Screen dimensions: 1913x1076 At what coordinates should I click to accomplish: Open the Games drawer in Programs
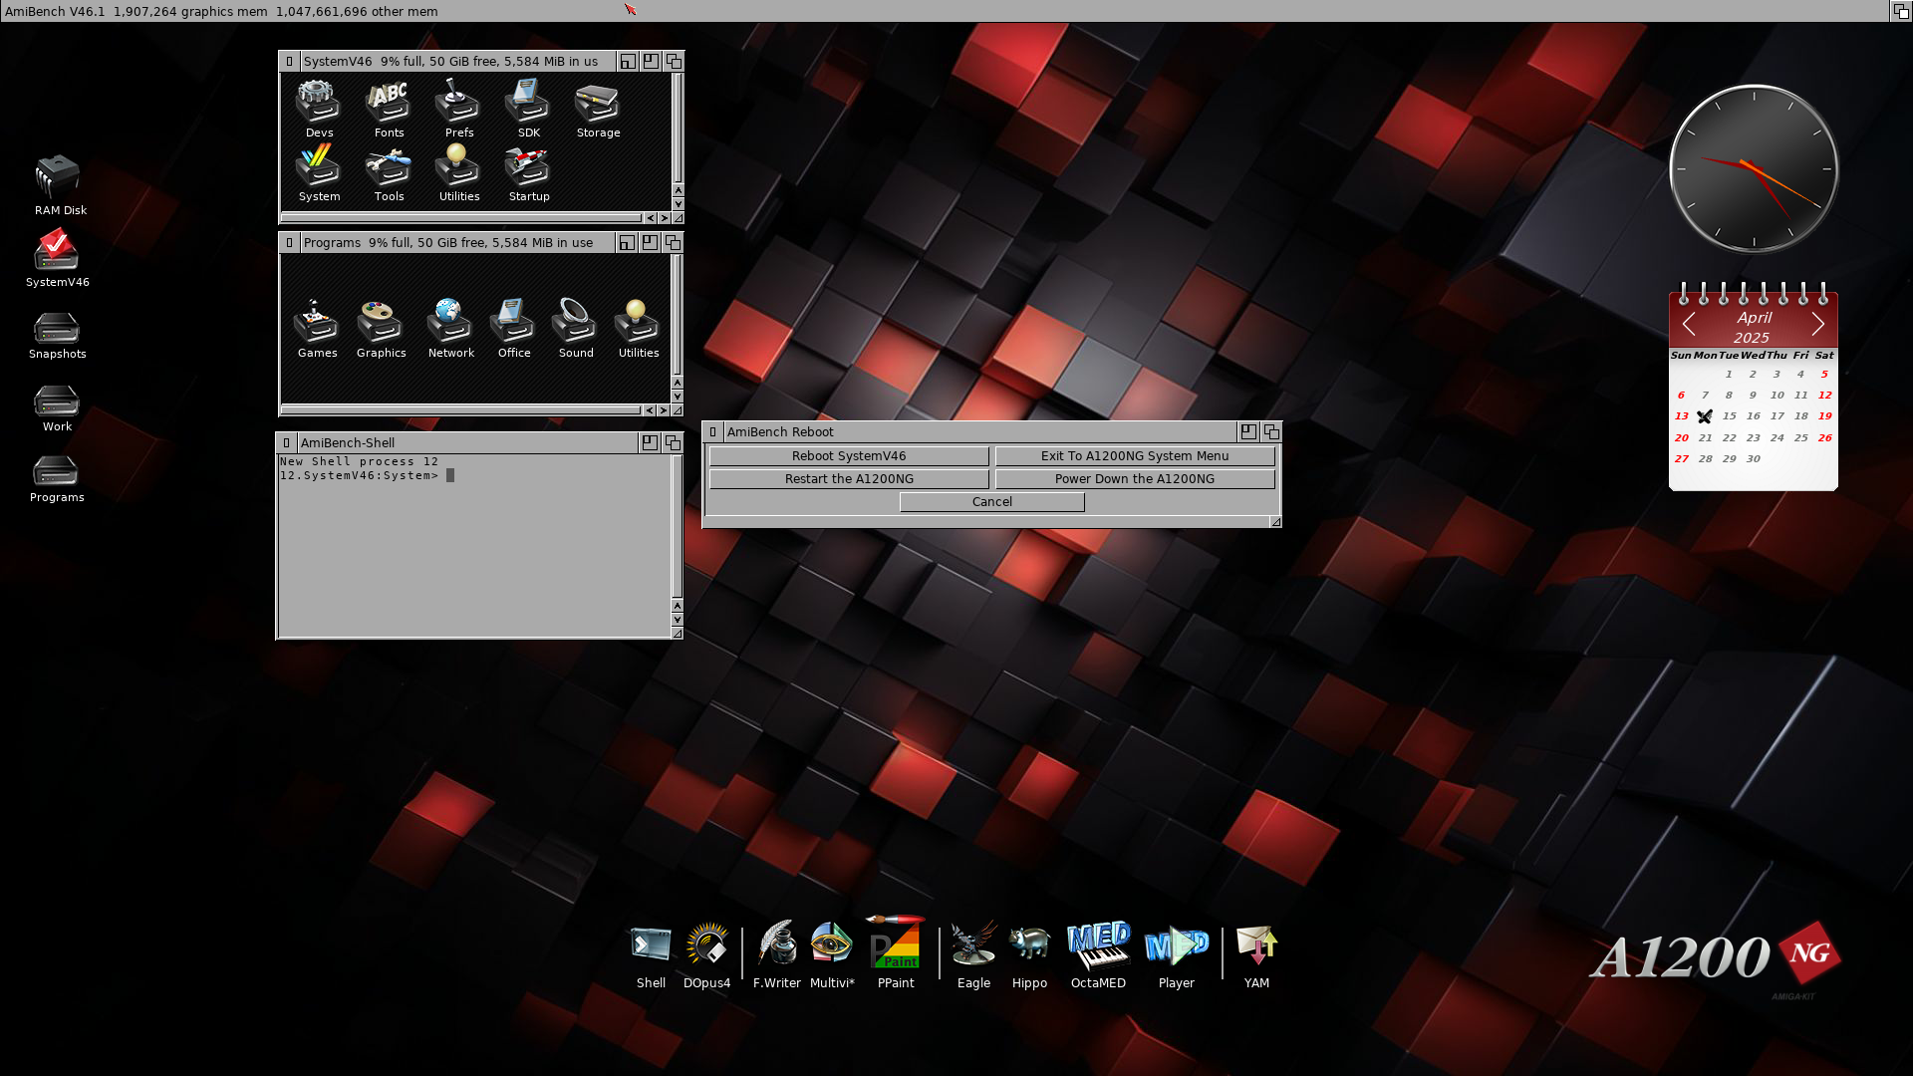click(x=317, y=324)
